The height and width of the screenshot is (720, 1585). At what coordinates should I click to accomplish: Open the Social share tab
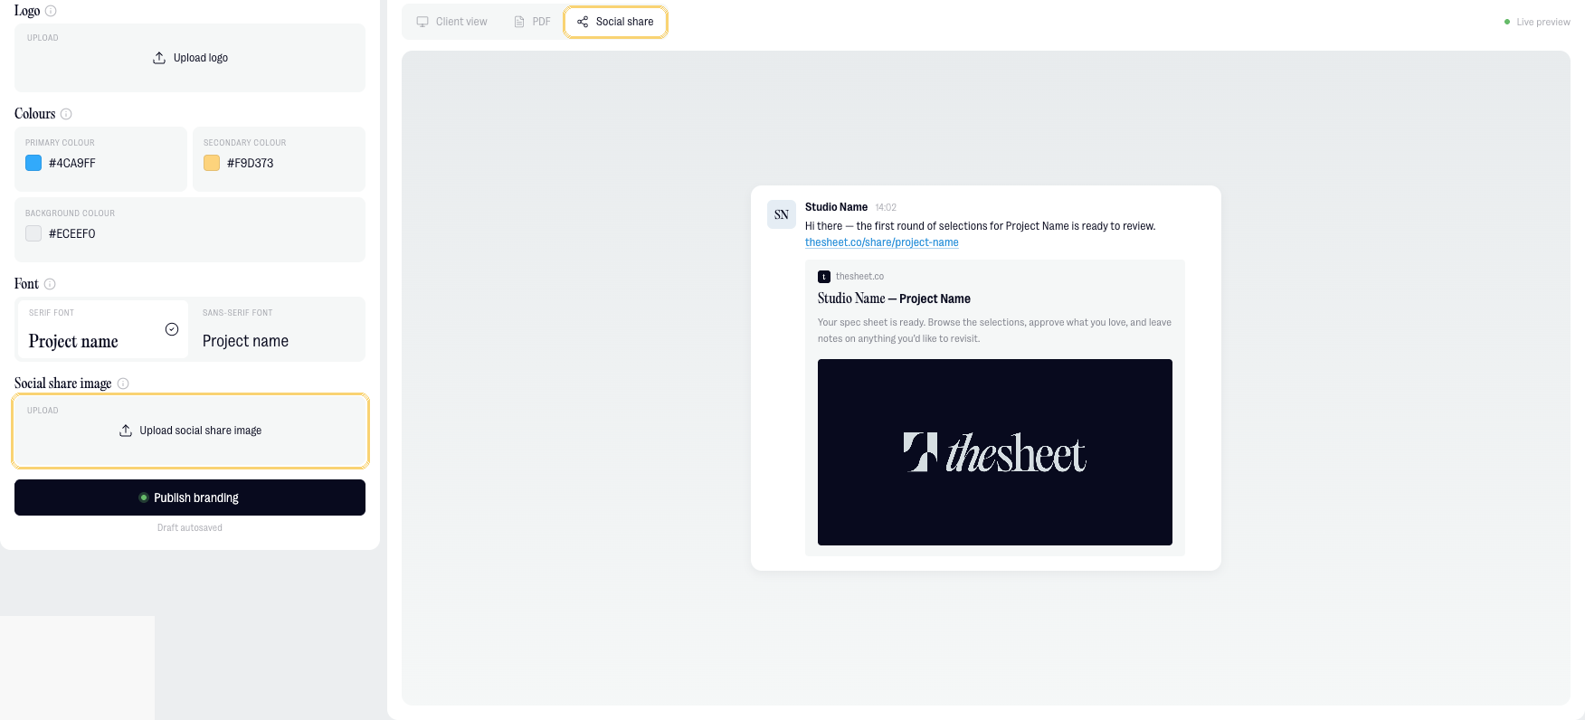pos(615,22)
